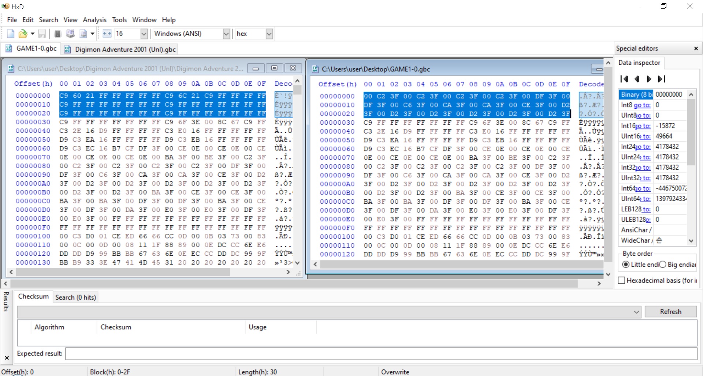Click Digimon Adventure child window title icon

(11, 68)
